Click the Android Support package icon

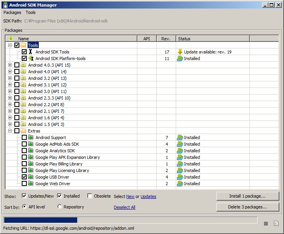click(x=31, y=137)
